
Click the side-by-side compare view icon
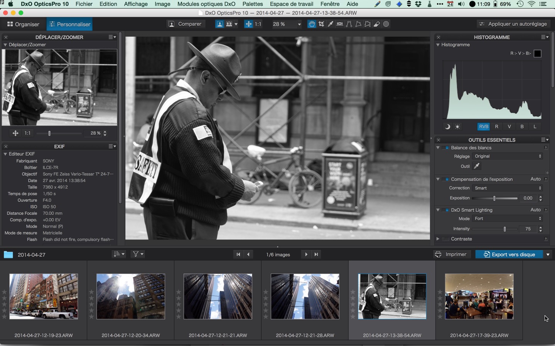[x=229, y=24]
